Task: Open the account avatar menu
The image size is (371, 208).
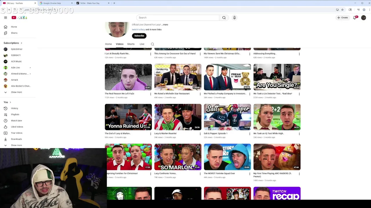Action: pyautogui.click(x=363, y=18)
